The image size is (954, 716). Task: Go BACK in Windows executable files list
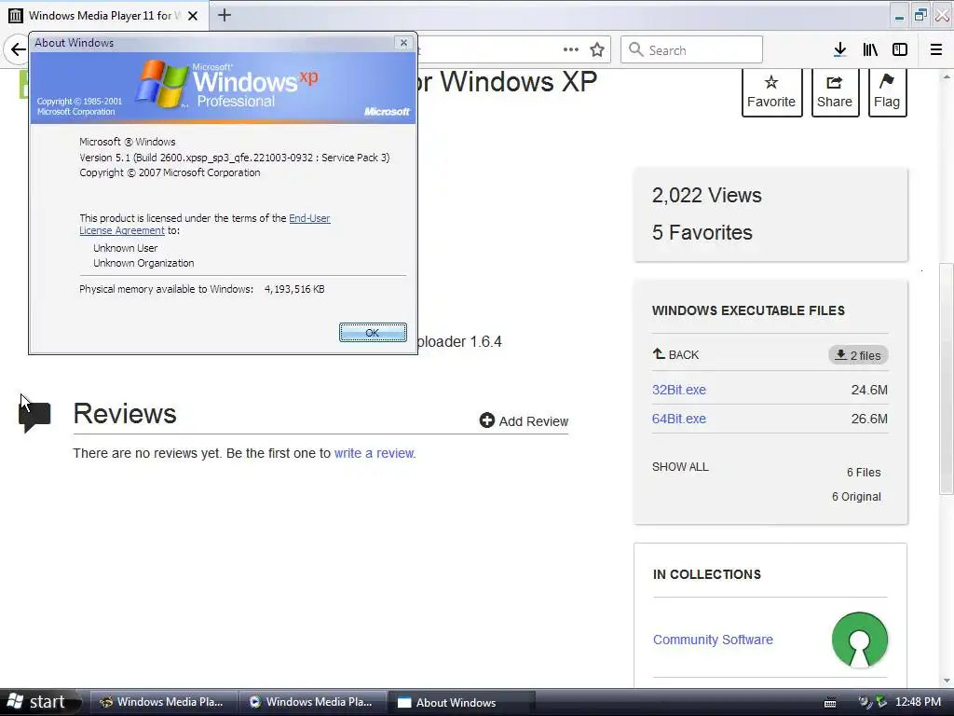tap(675, 354)
